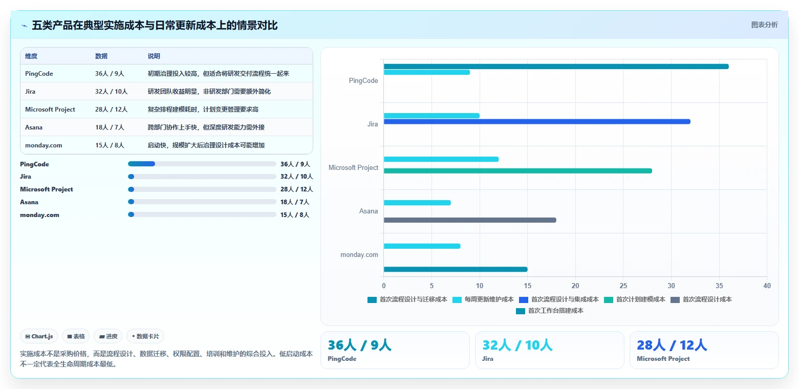Click description 跨部门协作上手快,但深度研发能力需外接

(206, 127)
